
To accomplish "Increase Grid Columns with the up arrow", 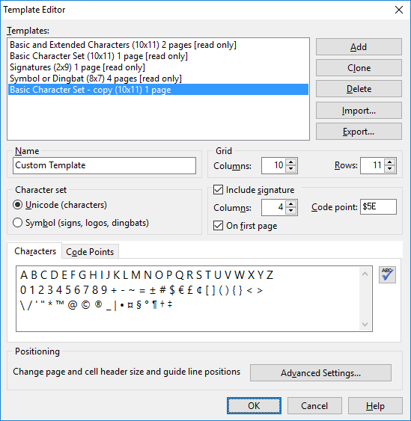I will [291, 162].
